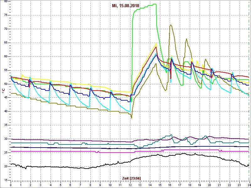The height and width of the screenshot is (188, 251).
Task: Click the hour label 1 on the time axis
Action: [x=21, y=185]
